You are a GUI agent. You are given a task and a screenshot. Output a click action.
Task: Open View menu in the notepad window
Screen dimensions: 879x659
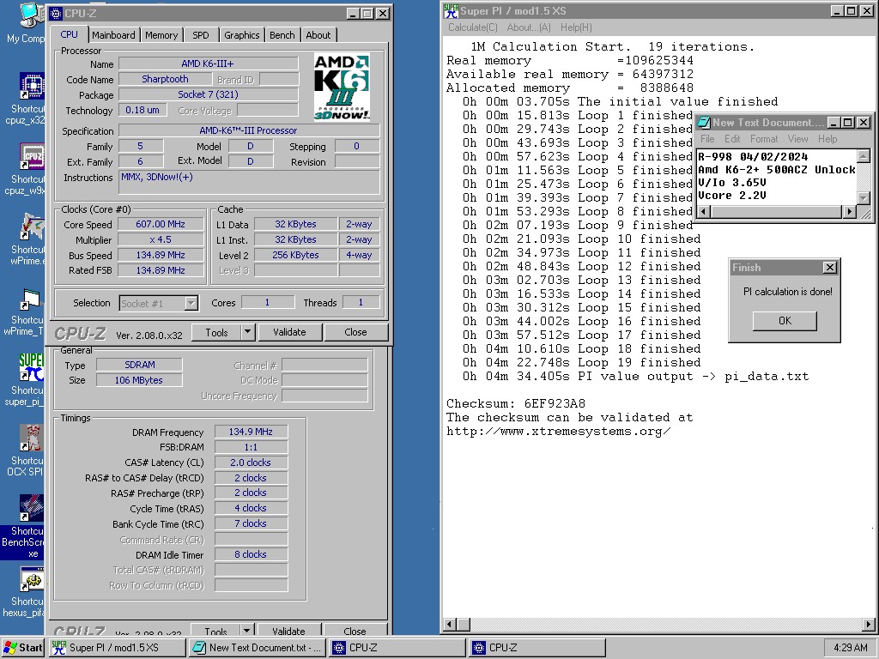pyautogui.click(x=797, y=139)
